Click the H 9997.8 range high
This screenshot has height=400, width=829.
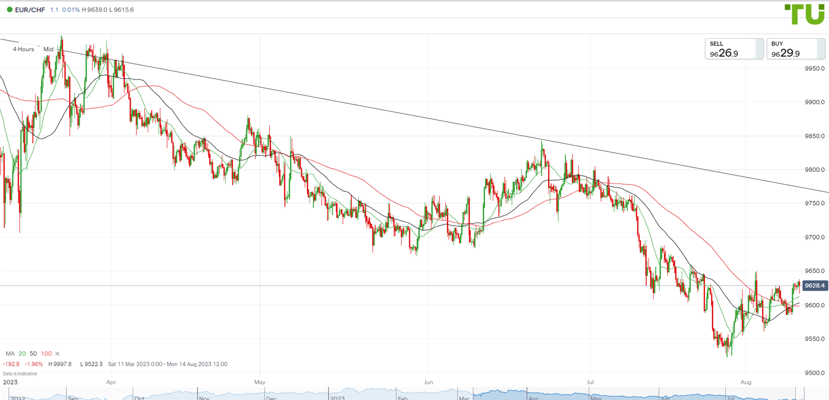60,364
